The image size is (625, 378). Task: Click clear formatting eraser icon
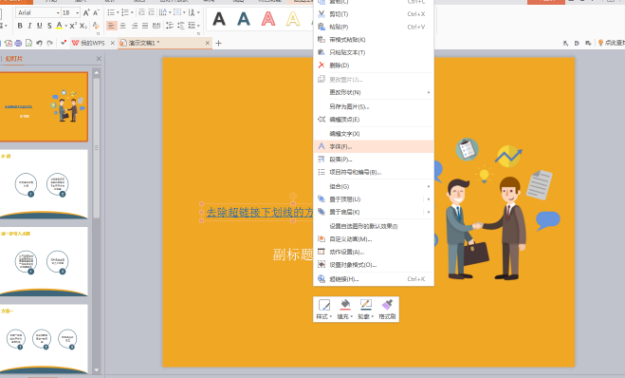[96, 26]
